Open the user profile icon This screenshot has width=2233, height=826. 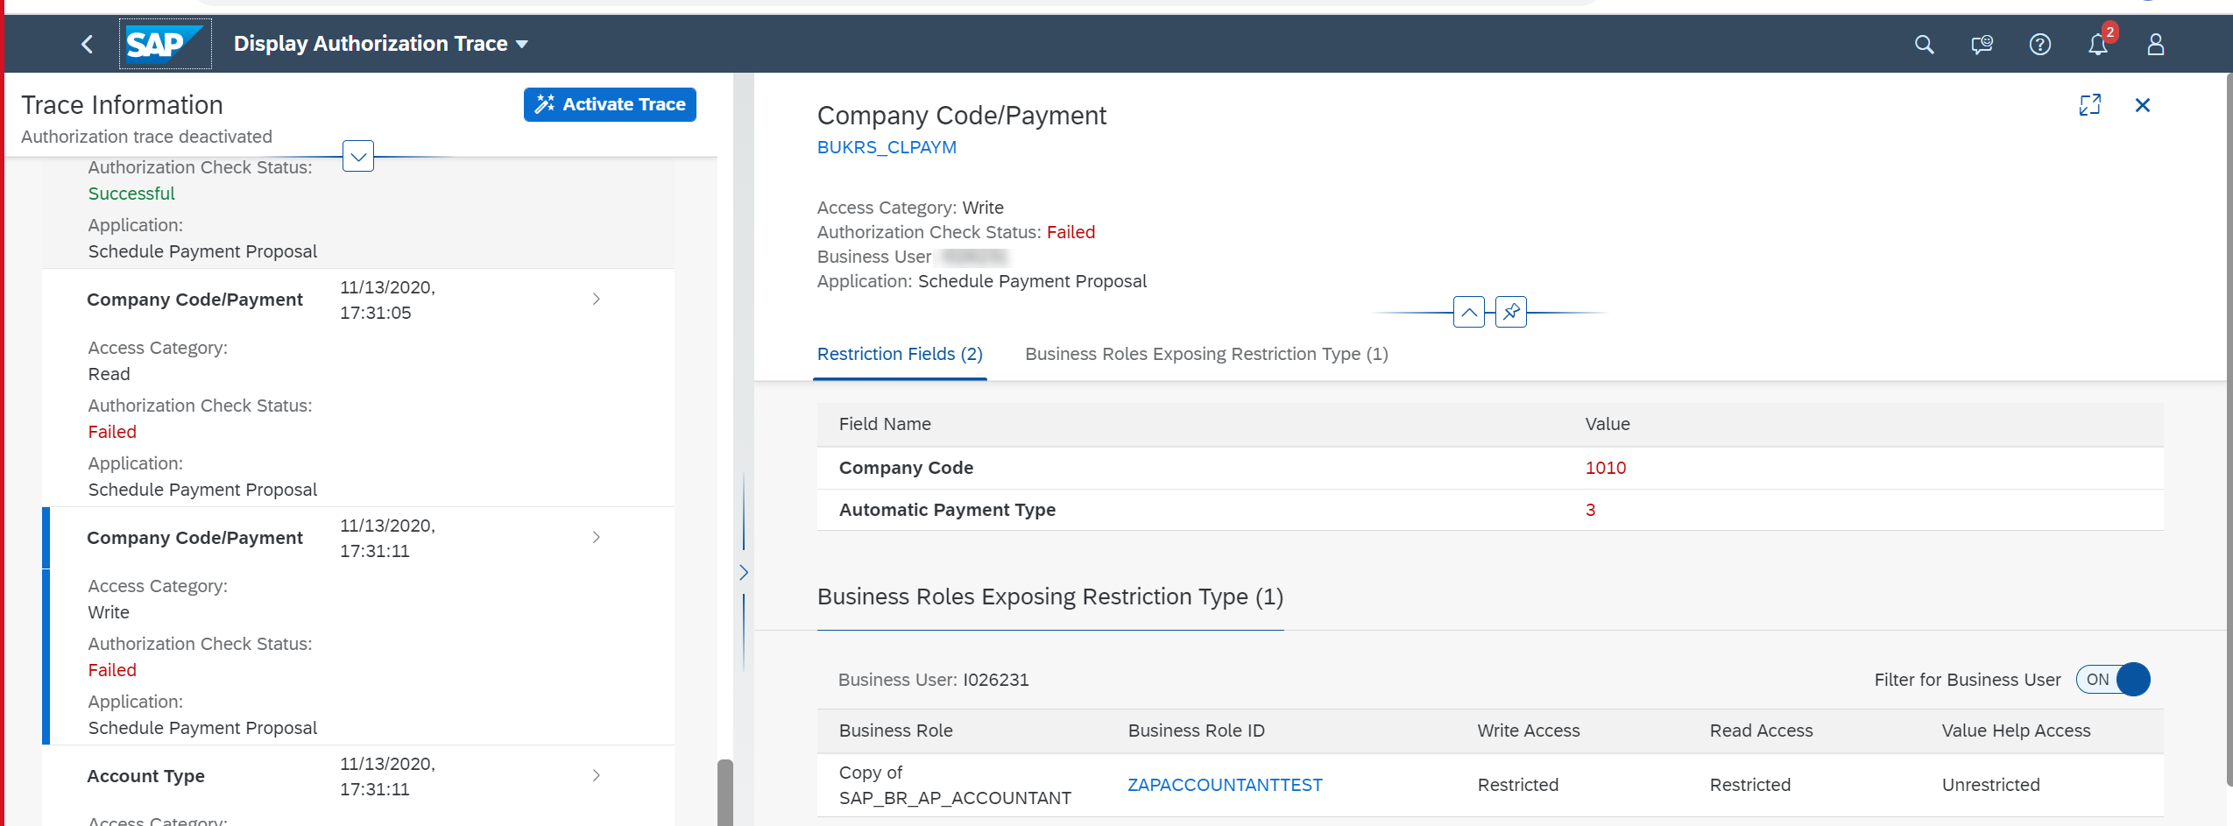click(2156, 44)
